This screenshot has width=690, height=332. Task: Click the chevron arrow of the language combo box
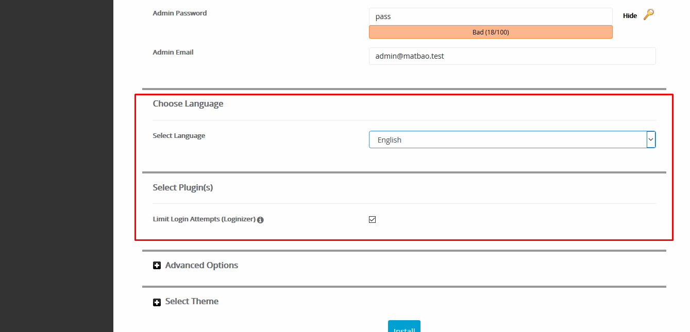[651, 139]
